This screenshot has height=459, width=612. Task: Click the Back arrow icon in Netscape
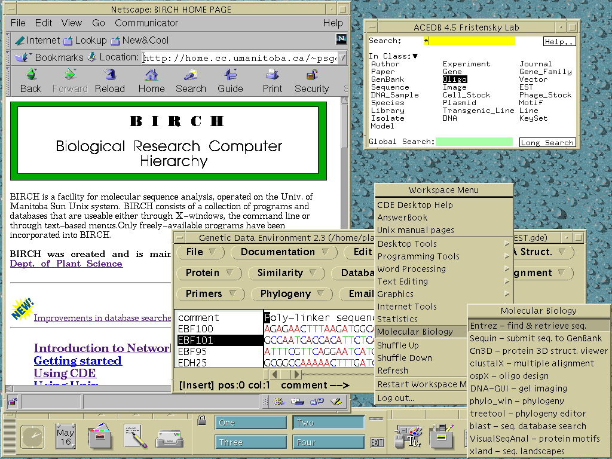[31, 74]
